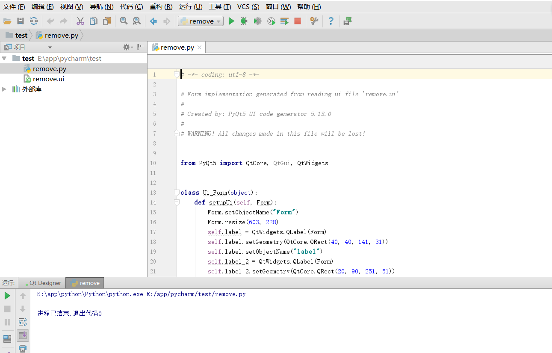Click the up arrow in run panel
Image resolution: width=552 pixels, height=353 pixels.
click(23, 296)
